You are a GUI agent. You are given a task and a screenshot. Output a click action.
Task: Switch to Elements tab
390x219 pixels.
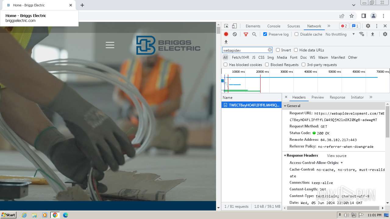[x=253, y=26]
